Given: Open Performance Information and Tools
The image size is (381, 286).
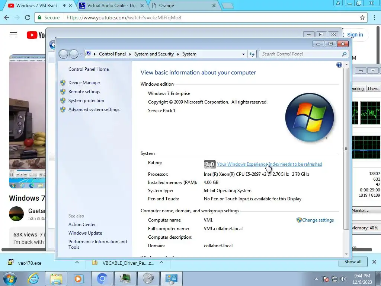Looking at the screenshot, I should tap(97, 244).
